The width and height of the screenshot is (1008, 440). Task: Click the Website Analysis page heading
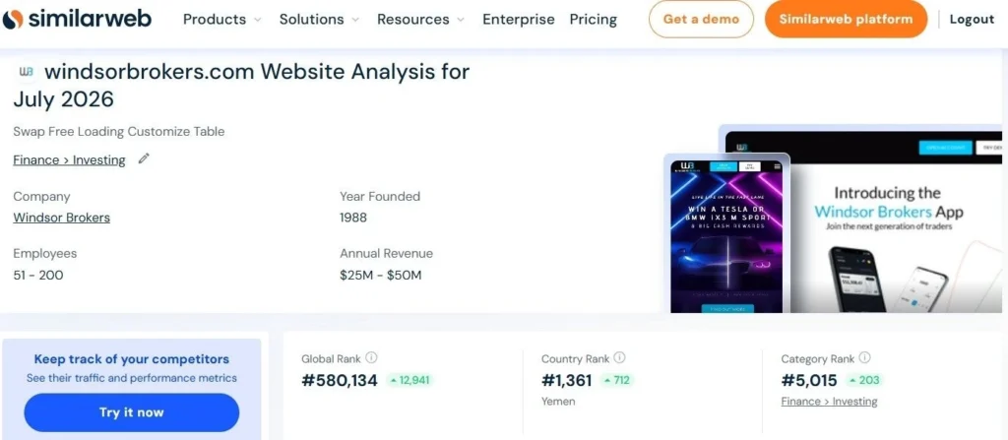[x=242, y=85]
